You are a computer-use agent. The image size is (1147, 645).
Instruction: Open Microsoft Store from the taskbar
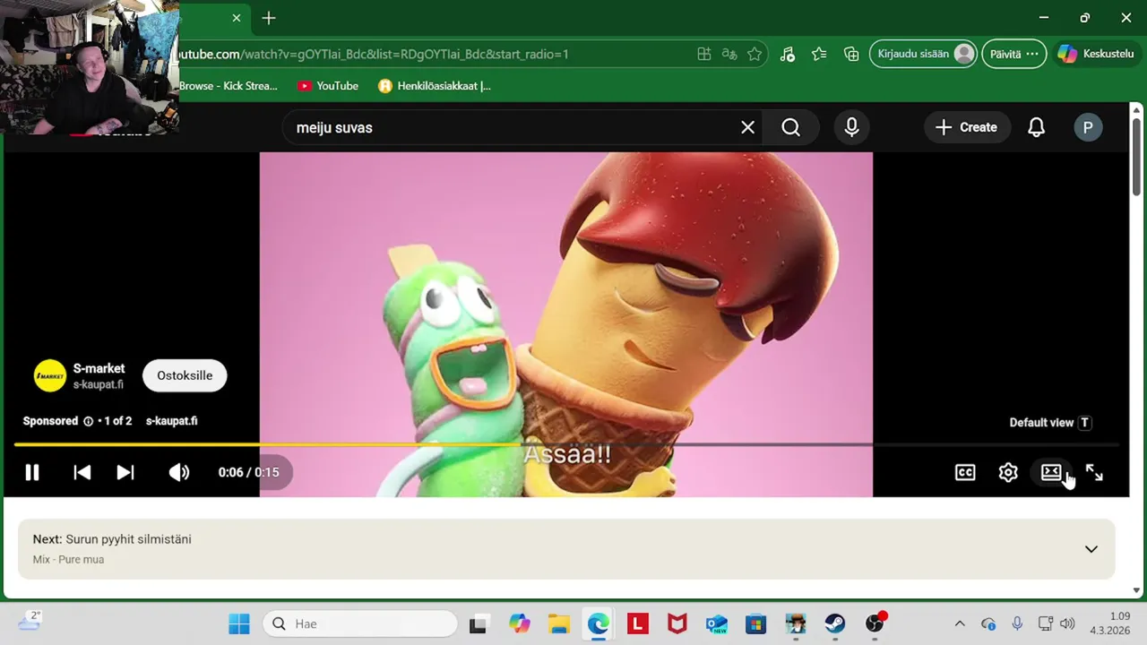pos(756,623)
